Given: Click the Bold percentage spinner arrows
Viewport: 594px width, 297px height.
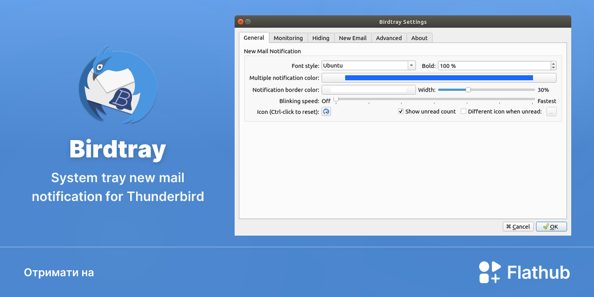Looking at the screenshot, I should [x=553, y=65].
